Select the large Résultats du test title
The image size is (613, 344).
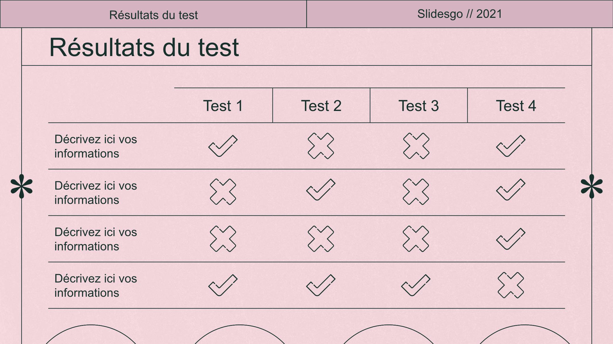[x=144, y=47]
